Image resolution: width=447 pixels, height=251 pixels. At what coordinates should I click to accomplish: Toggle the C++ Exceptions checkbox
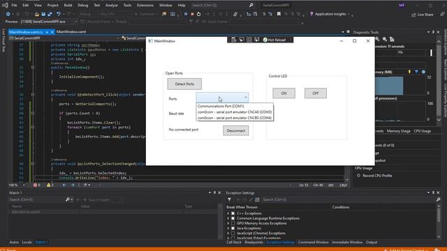pyautogui.click(x=233, y=213)
